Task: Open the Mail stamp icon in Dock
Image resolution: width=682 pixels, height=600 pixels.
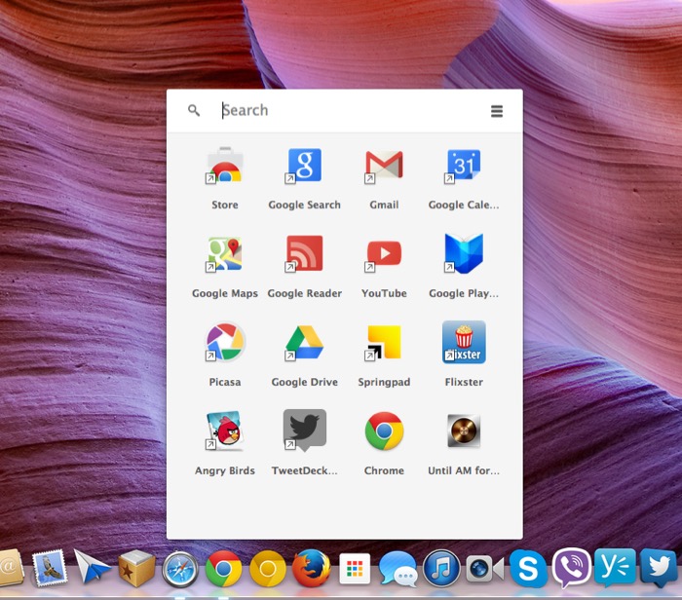Action: pyautogui.click(x=50, y=568)
